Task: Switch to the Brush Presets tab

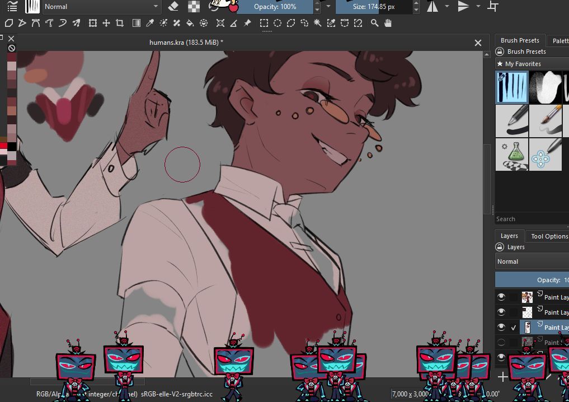Action: pyautogui.click(x=520, y=40)
